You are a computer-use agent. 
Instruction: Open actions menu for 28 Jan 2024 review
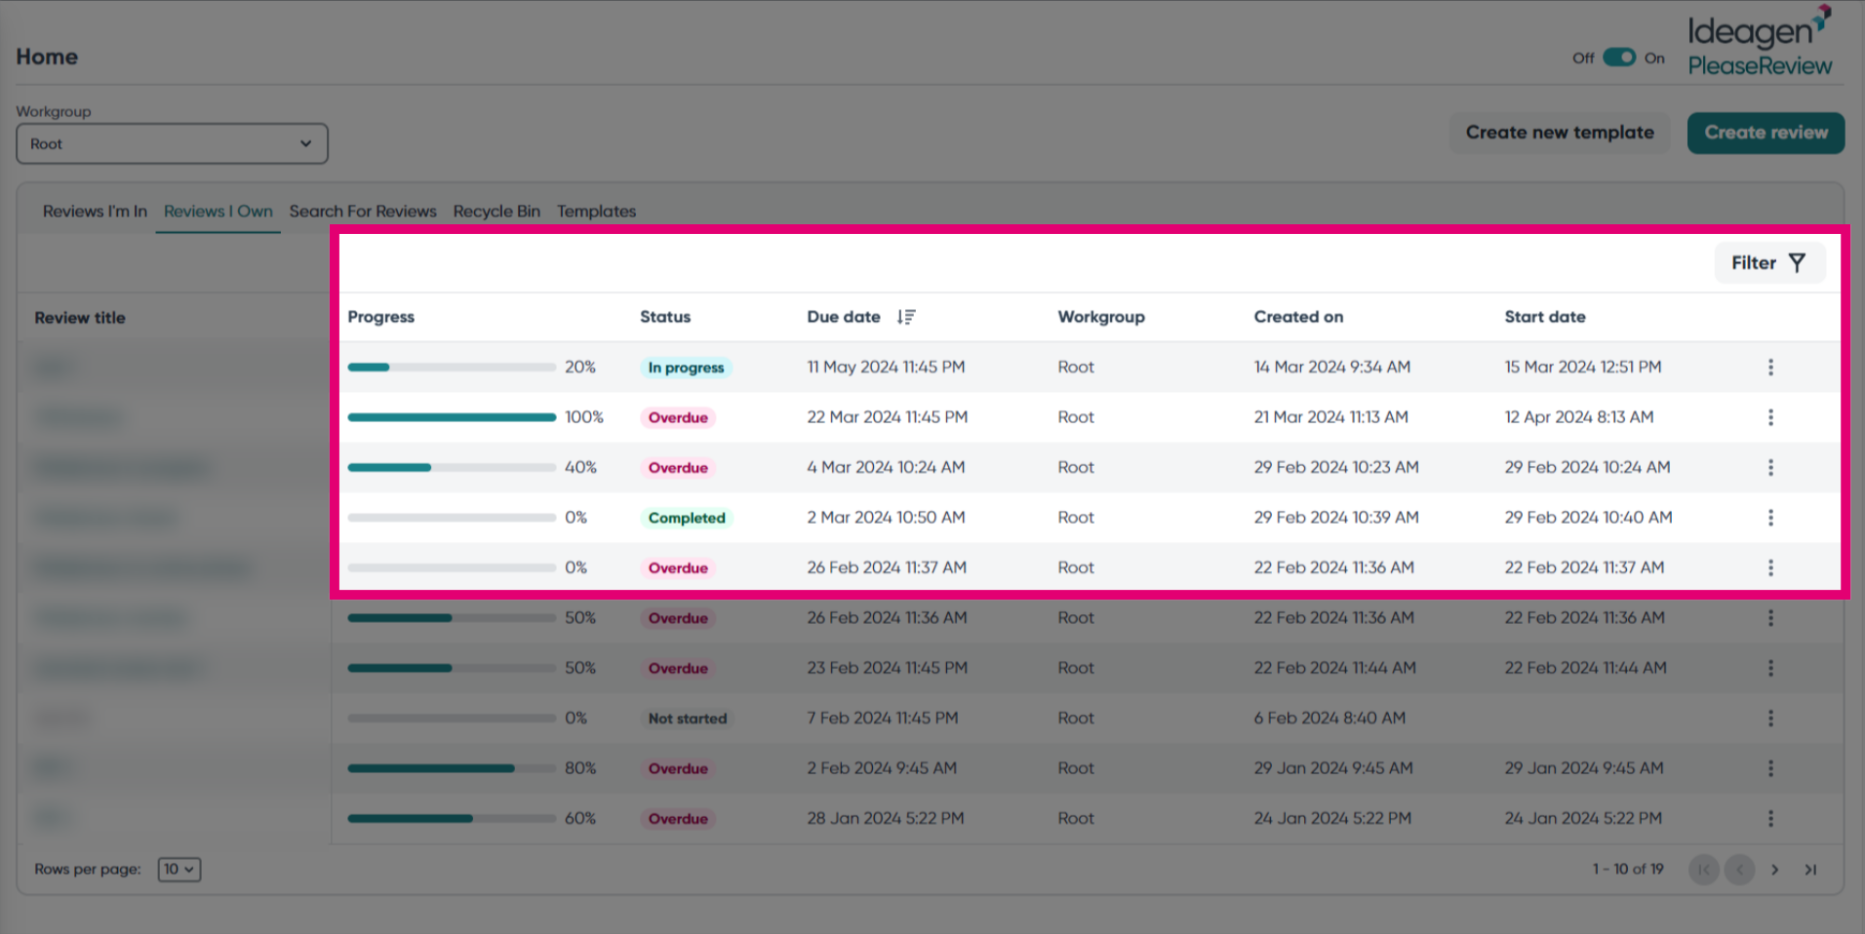pyautogui.click(x=1770, y=819)
